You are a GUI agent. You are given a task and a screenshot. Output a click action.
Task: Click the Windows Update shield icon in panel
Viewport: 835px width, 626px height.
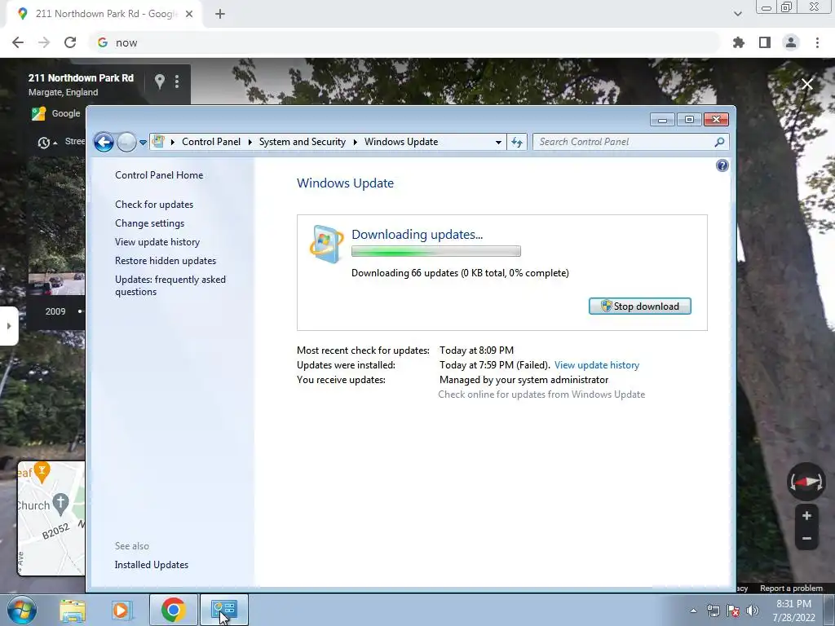[326, 244]
